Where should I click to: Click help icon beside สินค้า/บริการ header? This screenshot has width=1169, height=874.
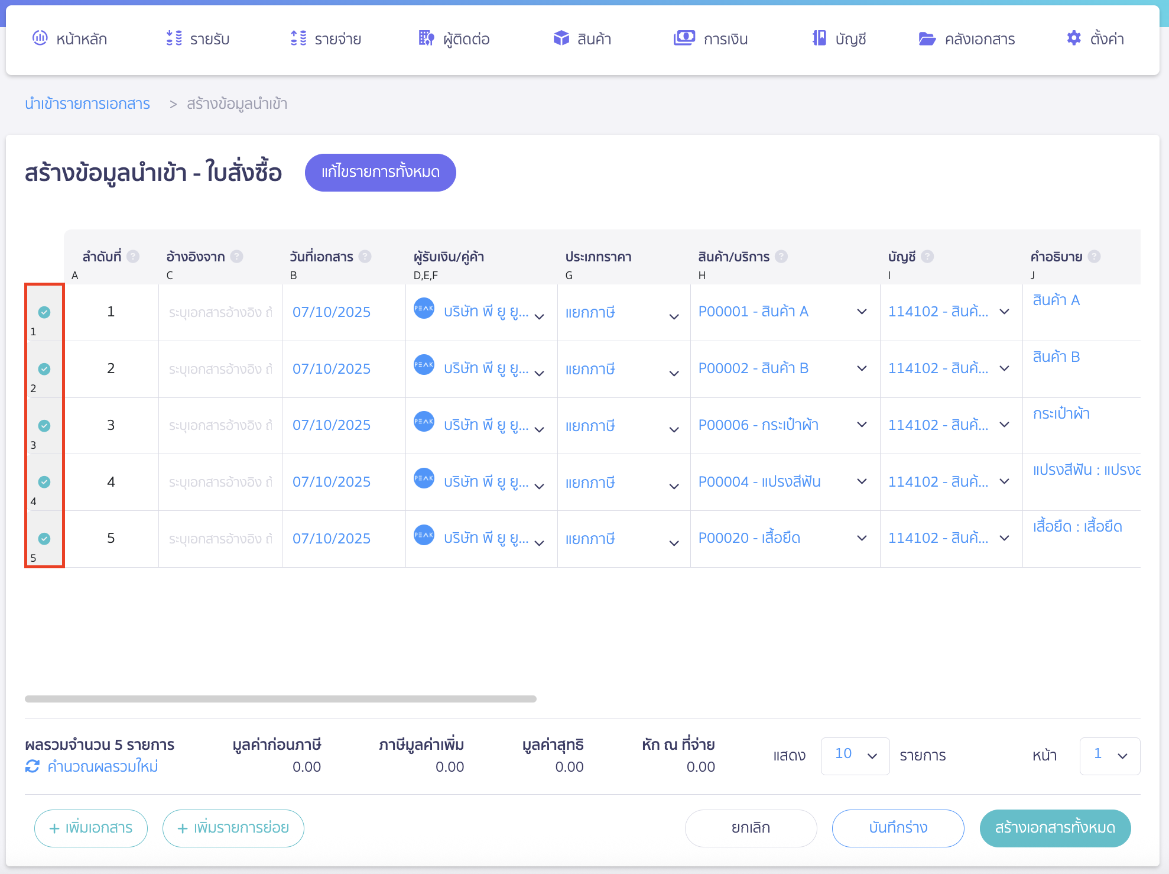(x=781, y=257)
